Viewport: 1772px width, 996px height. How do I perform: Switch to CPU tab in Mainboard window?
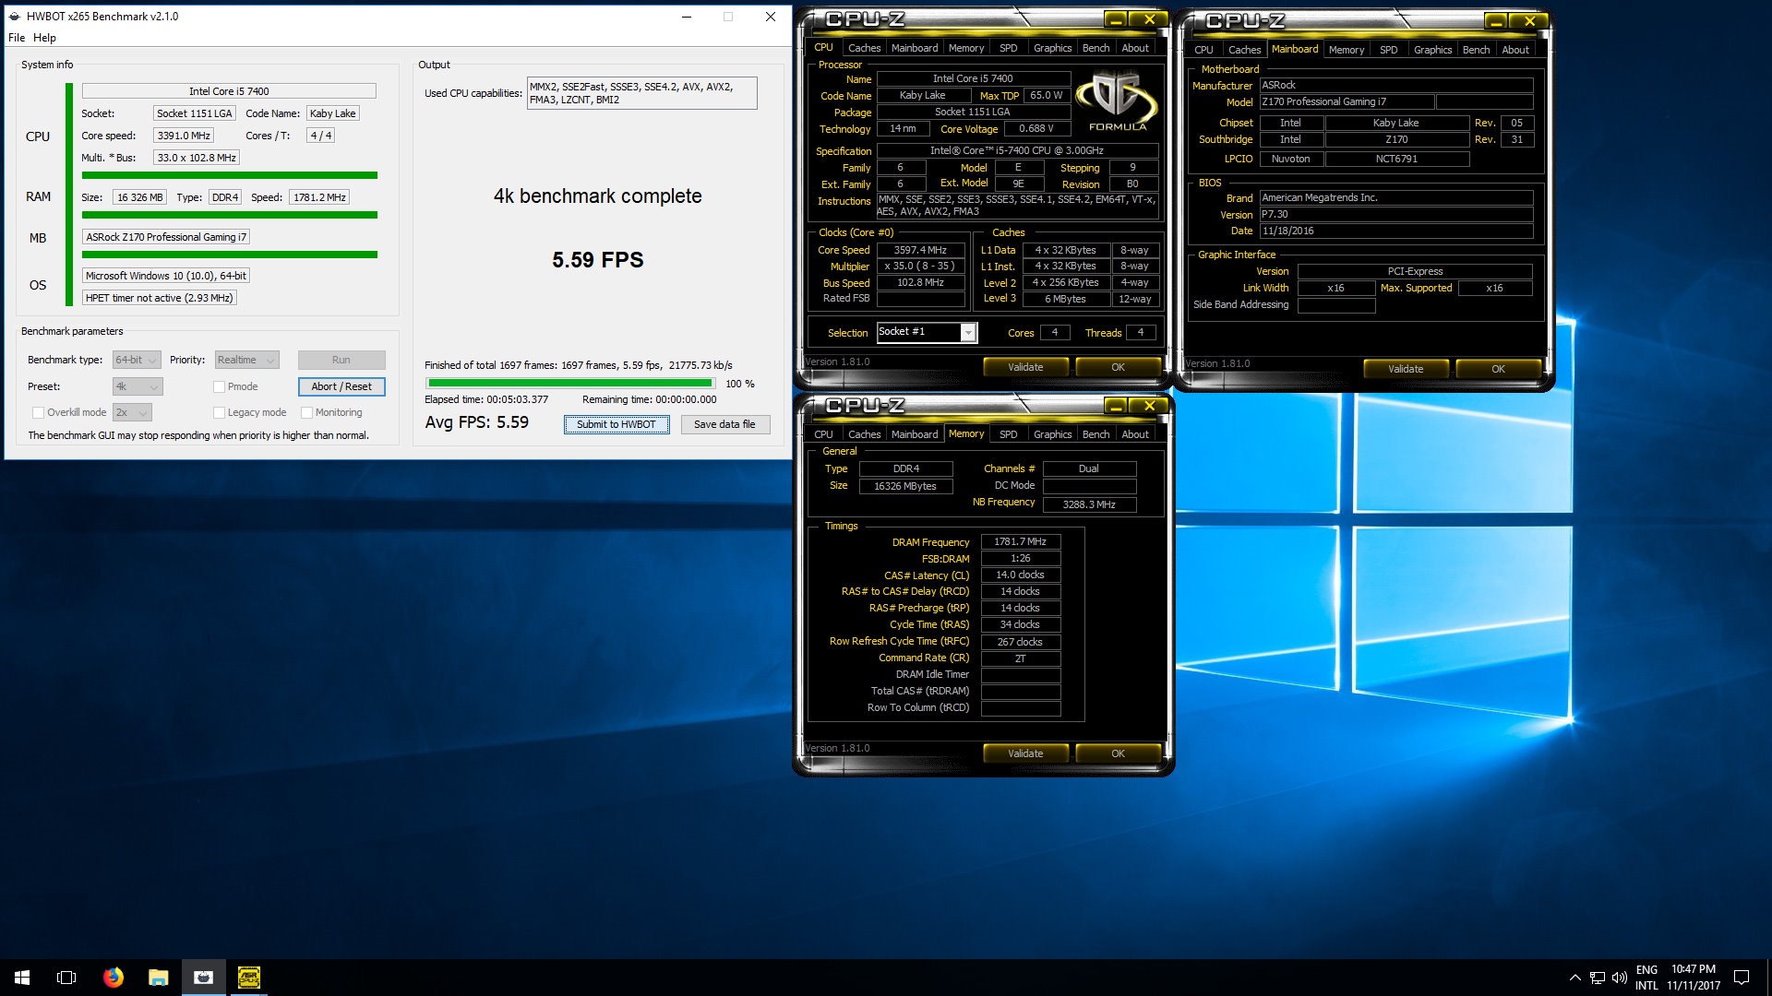point(1203,50)
